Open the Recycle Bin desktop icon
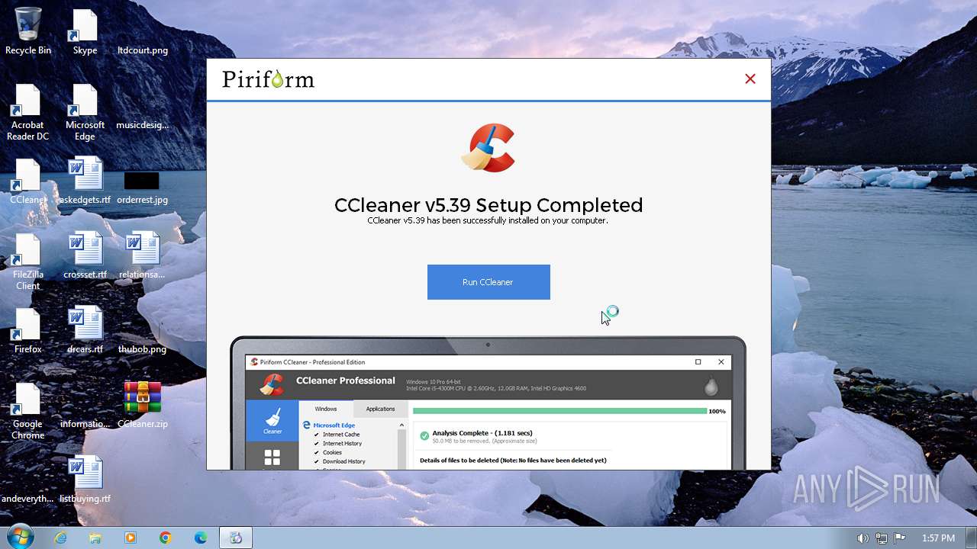Image resolution: width=977 pixels, height=549 pixels. pyautogui.click(x=28, y=31)
